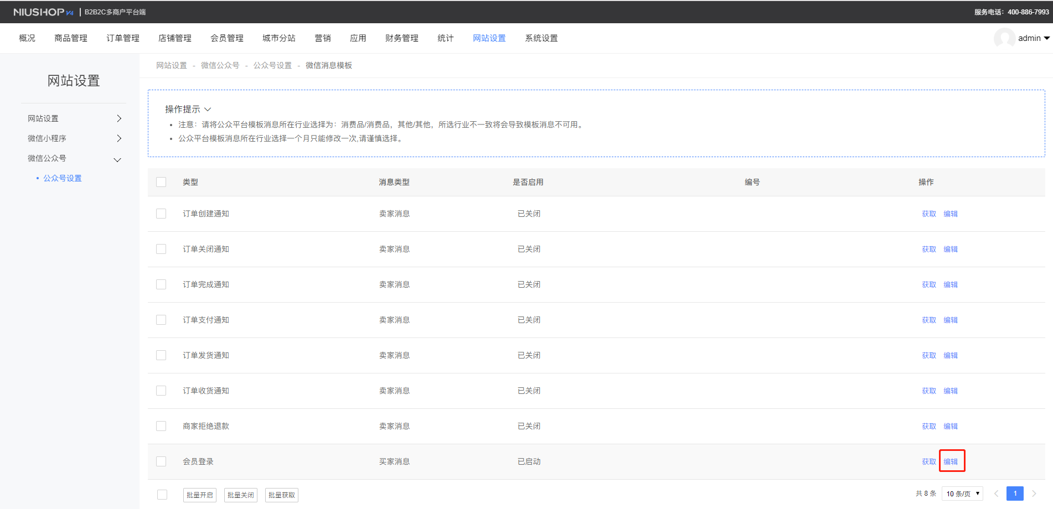Screen dimensions: 1053x509
Task: Check the 会员登录 row checkbox
Action: [x=161, y=461]
